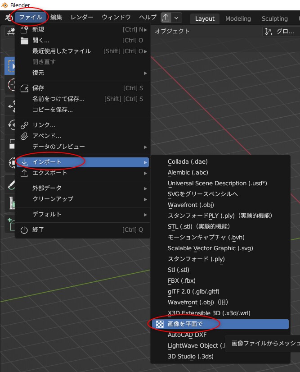Choose スタンフォードPLY (.ply) 実験的機能

pos(220,216)
